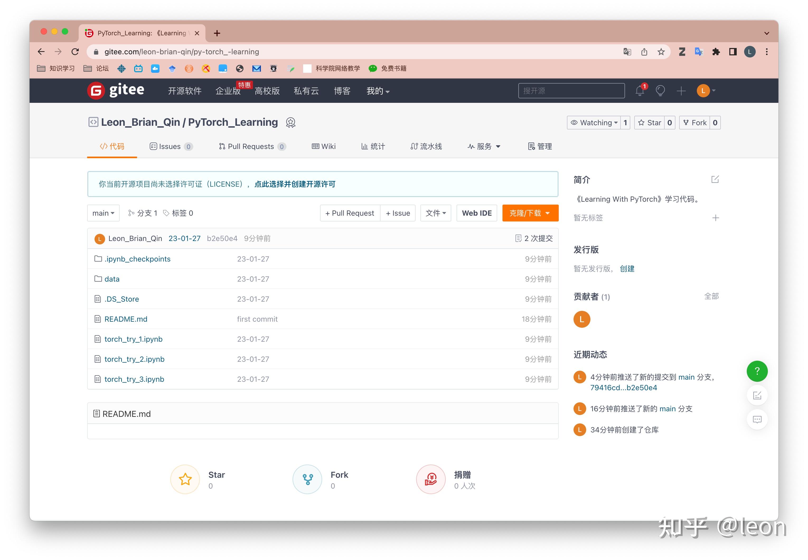Viewport: 808px width, 560px height.
Task: Click the floating comment bubble icon
Action: 757,420
